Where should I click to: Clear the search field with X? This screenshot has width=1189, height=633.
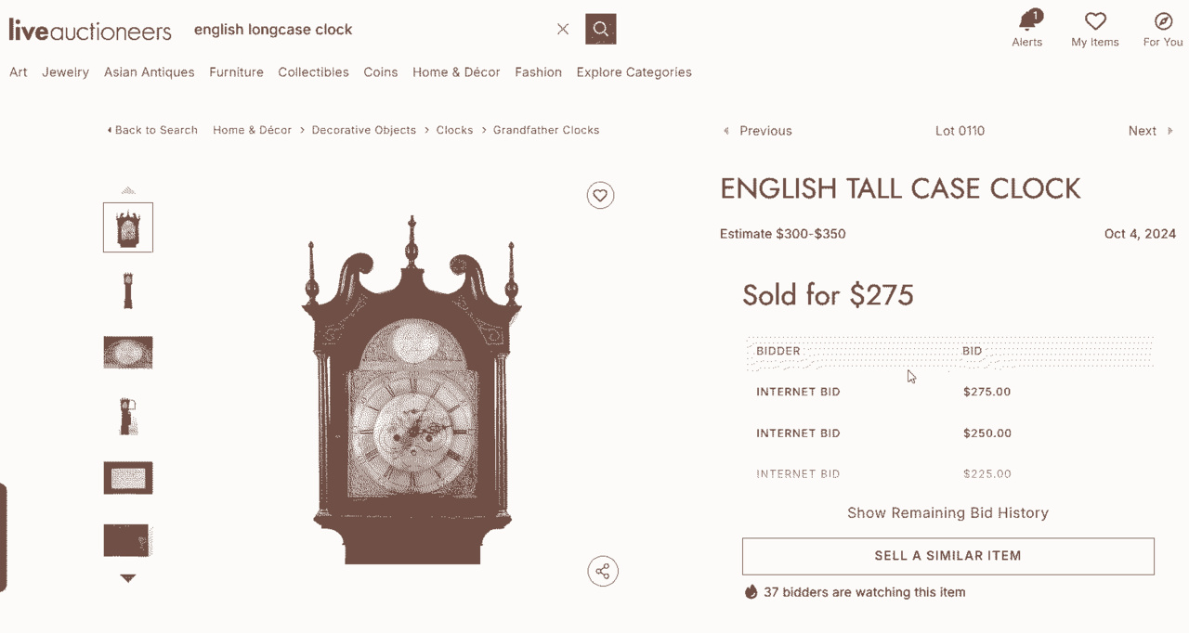(563, 29)
